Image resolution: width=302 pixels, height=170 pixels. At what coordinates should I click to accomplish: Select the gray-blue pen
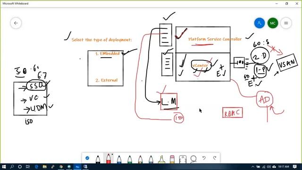point(151,159)
